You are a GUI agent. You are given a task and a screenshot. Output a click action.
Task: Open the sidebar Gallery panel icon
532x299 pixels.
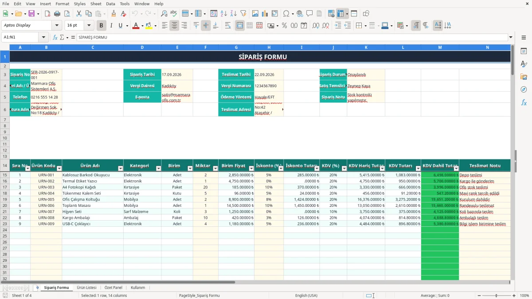point(524,77)
